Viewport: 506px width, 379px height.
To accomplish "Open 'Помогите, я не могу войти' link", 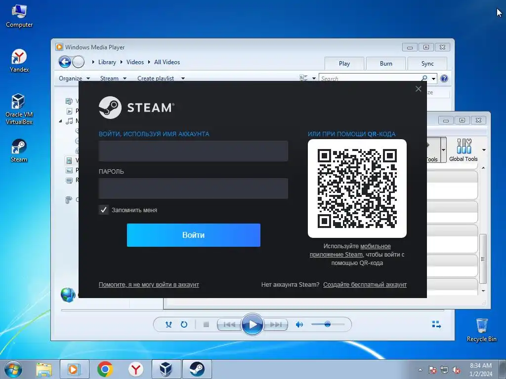I will (149, 285).
